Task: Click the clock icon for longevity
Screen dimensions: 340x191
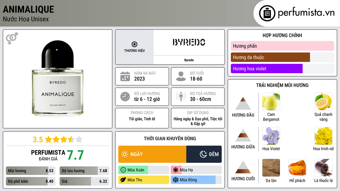Action: click(x=125, y=96)
